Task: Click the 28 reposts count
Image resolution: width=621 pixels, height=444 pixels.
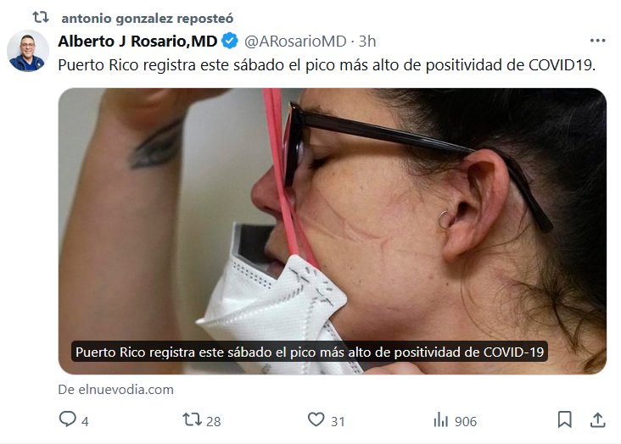Action: pos(214,421)
